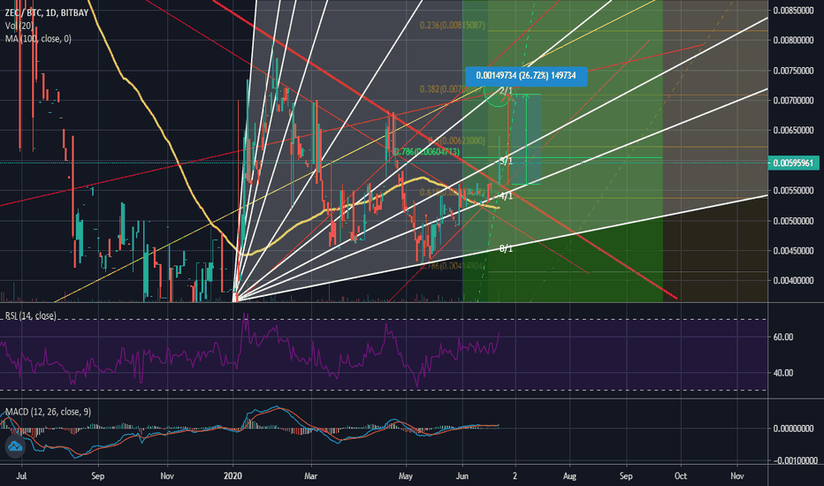Click the Aug label on time axis
824x486 pixels.
[569, 476]
